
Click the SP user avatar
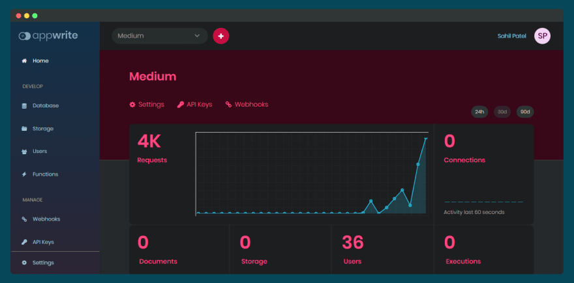click(x=542, y=36)
